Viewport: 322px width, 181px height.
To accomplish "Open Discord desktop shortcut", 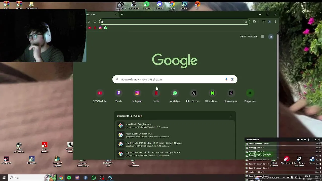I will coord(159,6).
